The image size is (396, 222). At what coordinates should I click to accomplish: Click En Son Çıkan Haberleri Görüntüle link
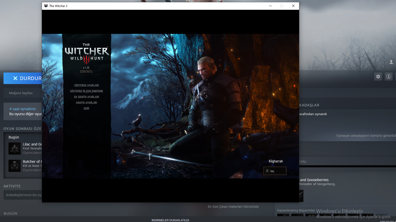coord(233,207)
